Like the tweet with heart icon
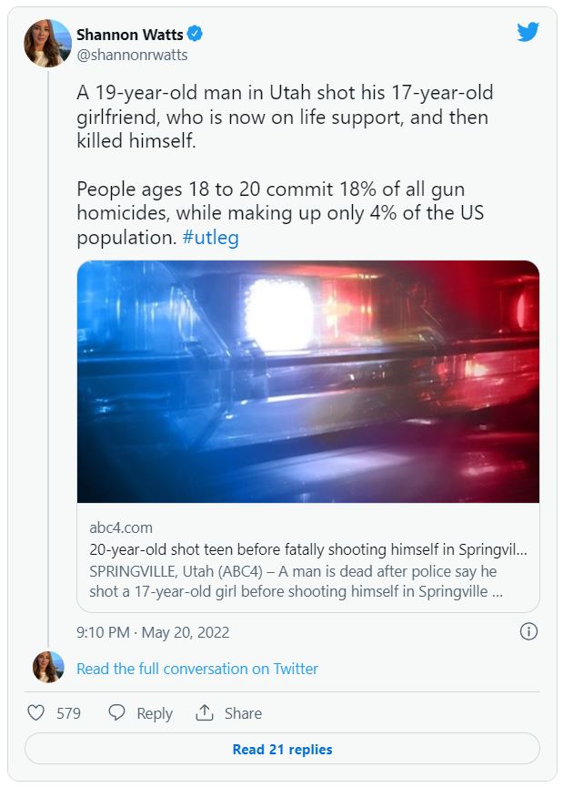This screenshot has width=563, height=788. [x=35, y=713]
